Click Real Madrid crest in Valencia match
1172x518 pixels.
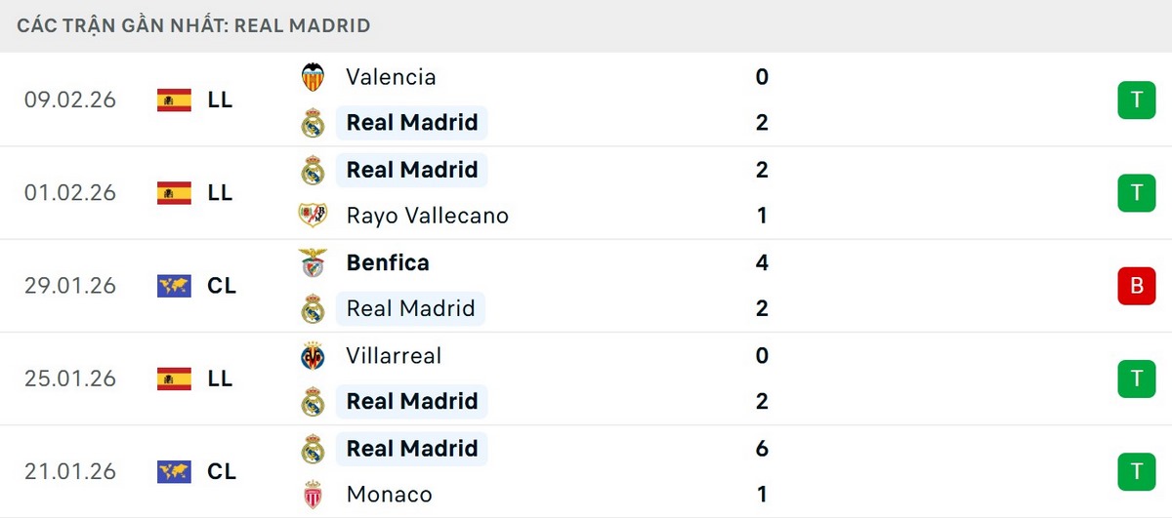313,123
